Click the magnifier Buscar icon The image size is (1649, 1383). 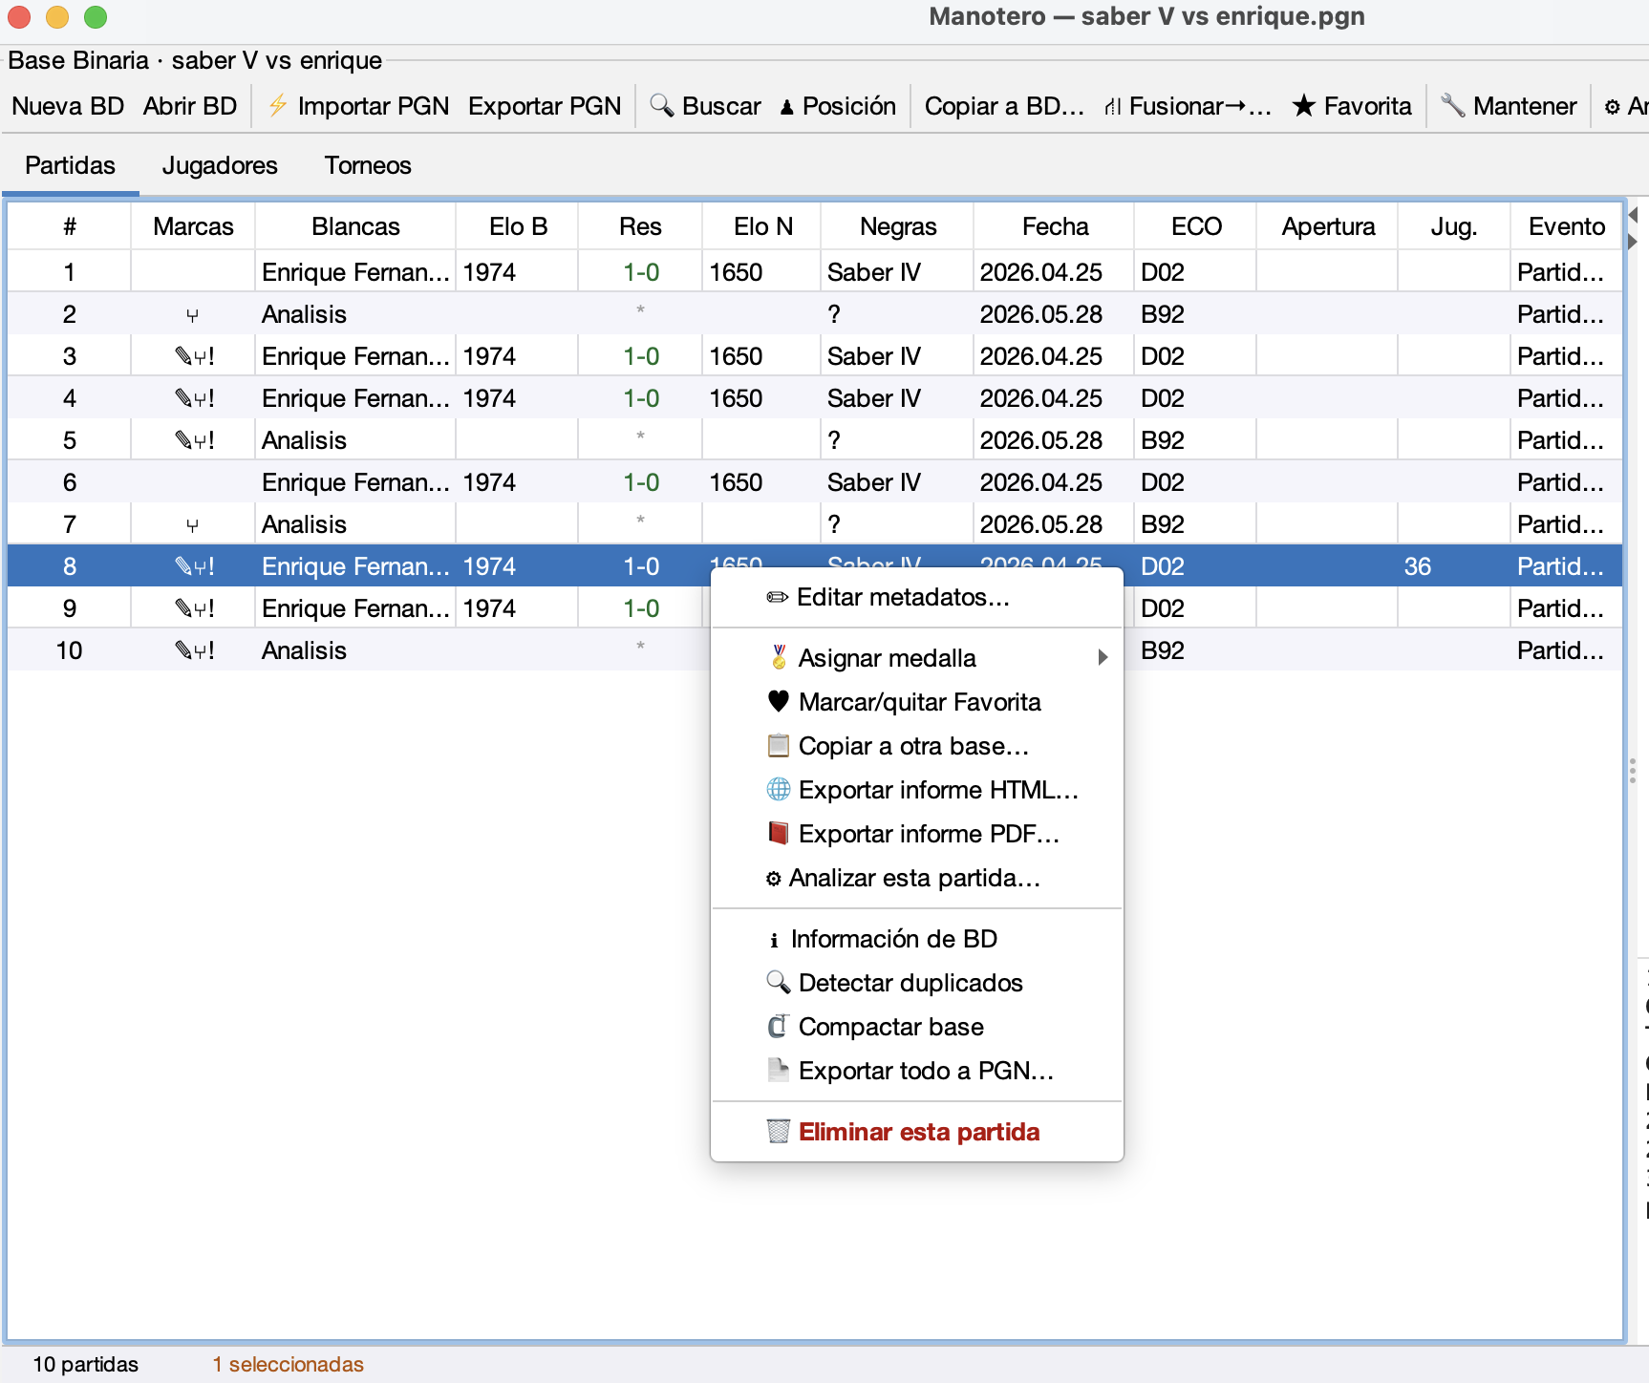point(661,105)
